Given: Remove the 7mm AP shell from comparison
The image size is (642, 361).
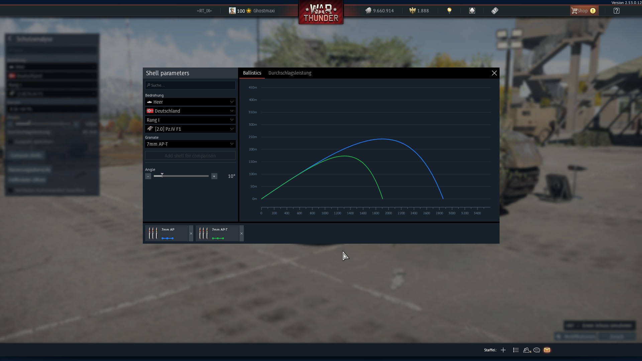Looking at the screenshot, I should pos(191,233).
